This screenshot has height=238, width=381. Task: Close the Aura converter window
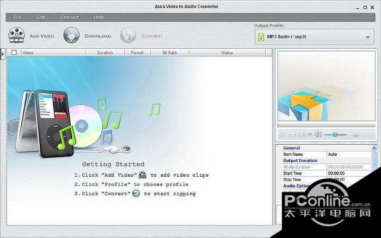tap(372, 8)
